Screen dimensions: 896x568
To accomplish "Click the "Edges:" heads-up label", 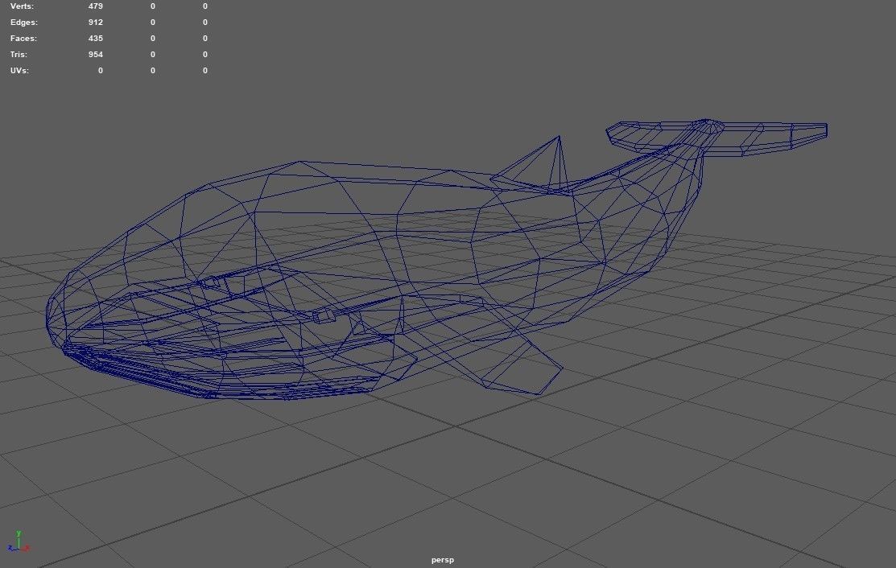I will [x=24, y=23].
